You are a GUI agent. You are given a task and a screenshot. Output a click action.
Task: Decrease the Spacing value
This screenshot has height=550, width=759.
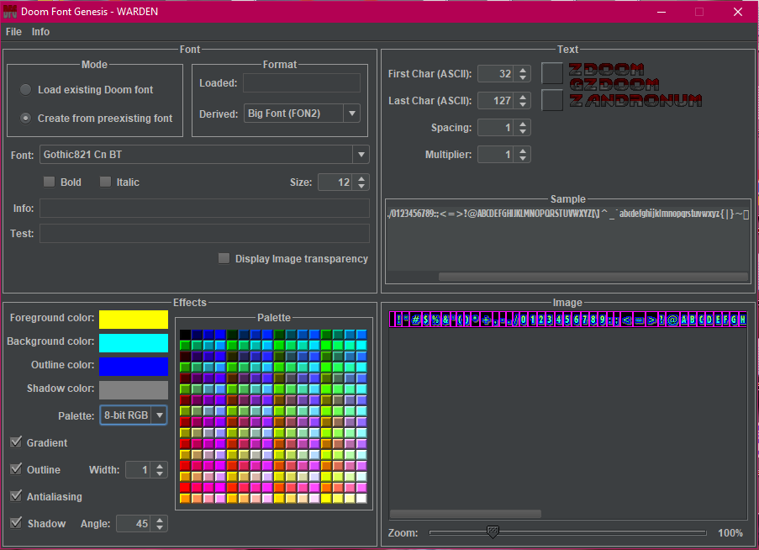tap(523, 132)
